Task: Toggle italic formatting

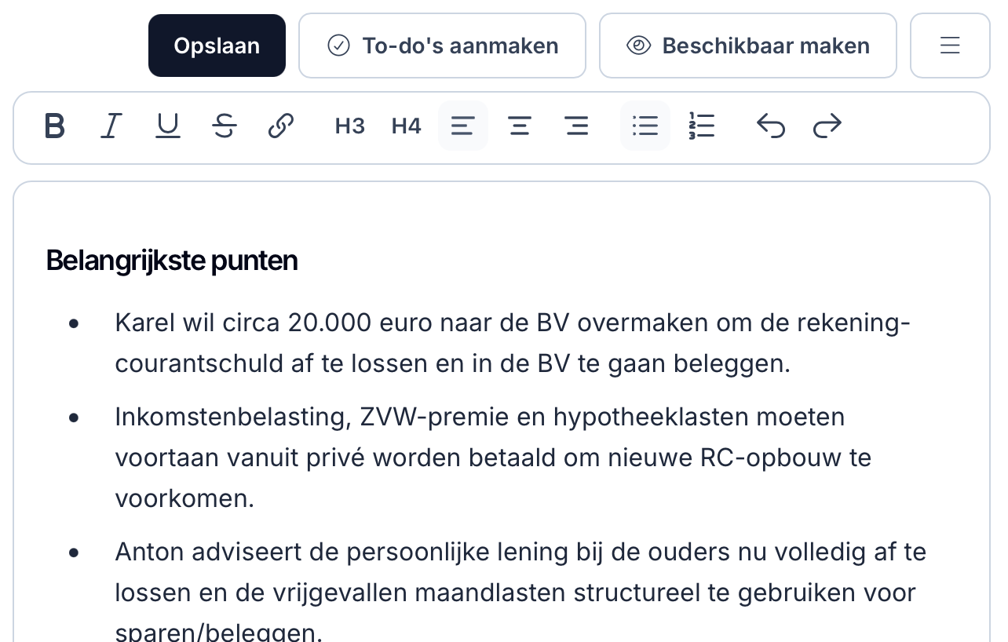Action: 111,126
